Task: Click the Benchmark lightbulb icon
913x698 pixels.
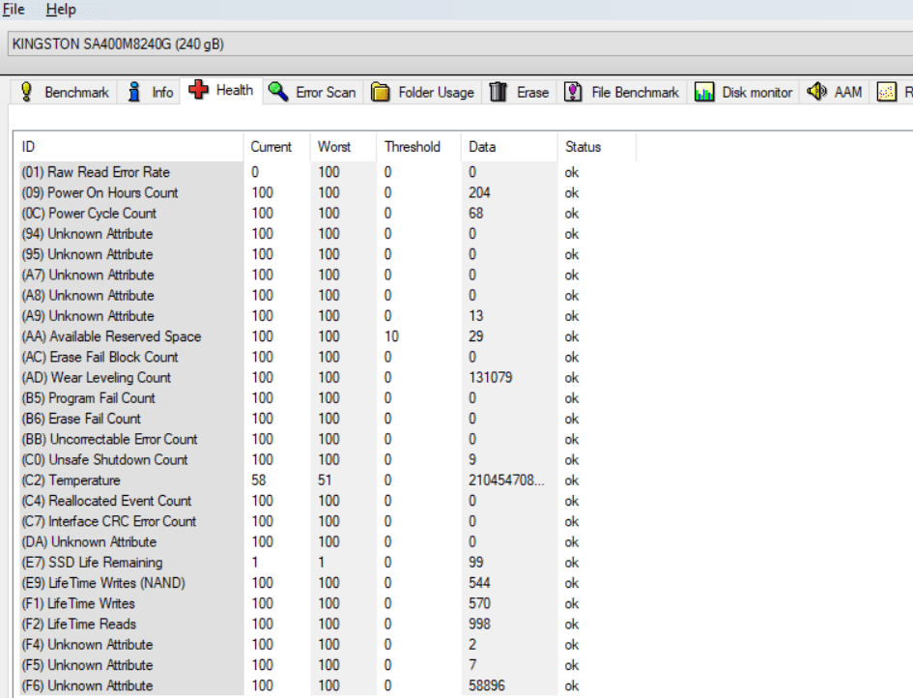Action: click(x=26, y=92)
